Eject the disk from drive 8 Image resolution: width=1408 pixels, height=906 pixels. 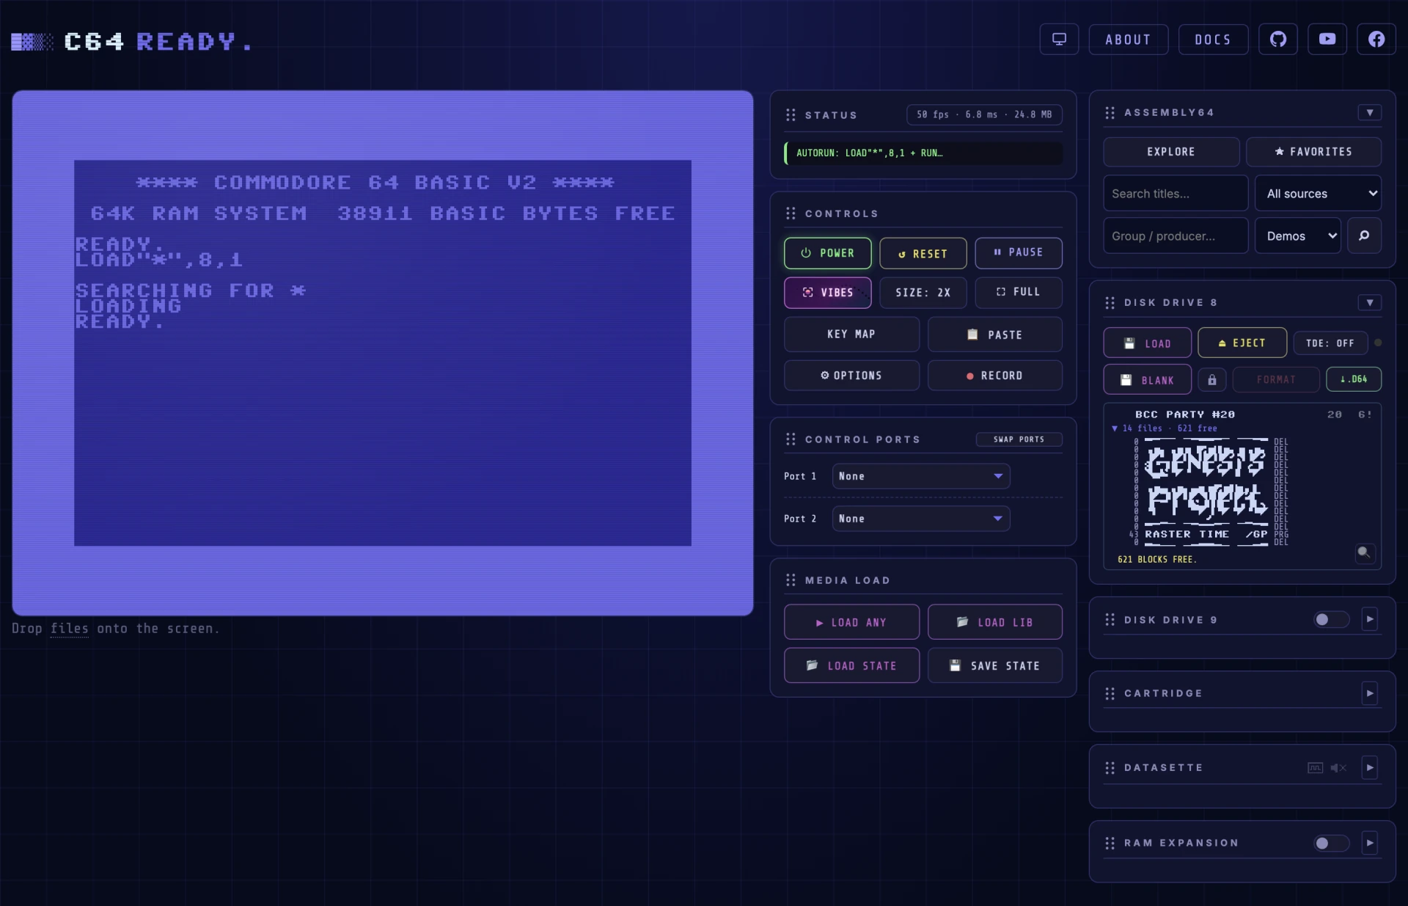(x=1242, y=343)
